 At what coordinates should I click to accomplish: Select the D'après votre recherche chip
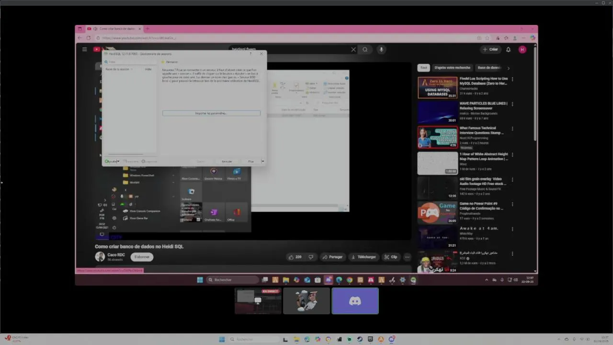click(453, 68)
